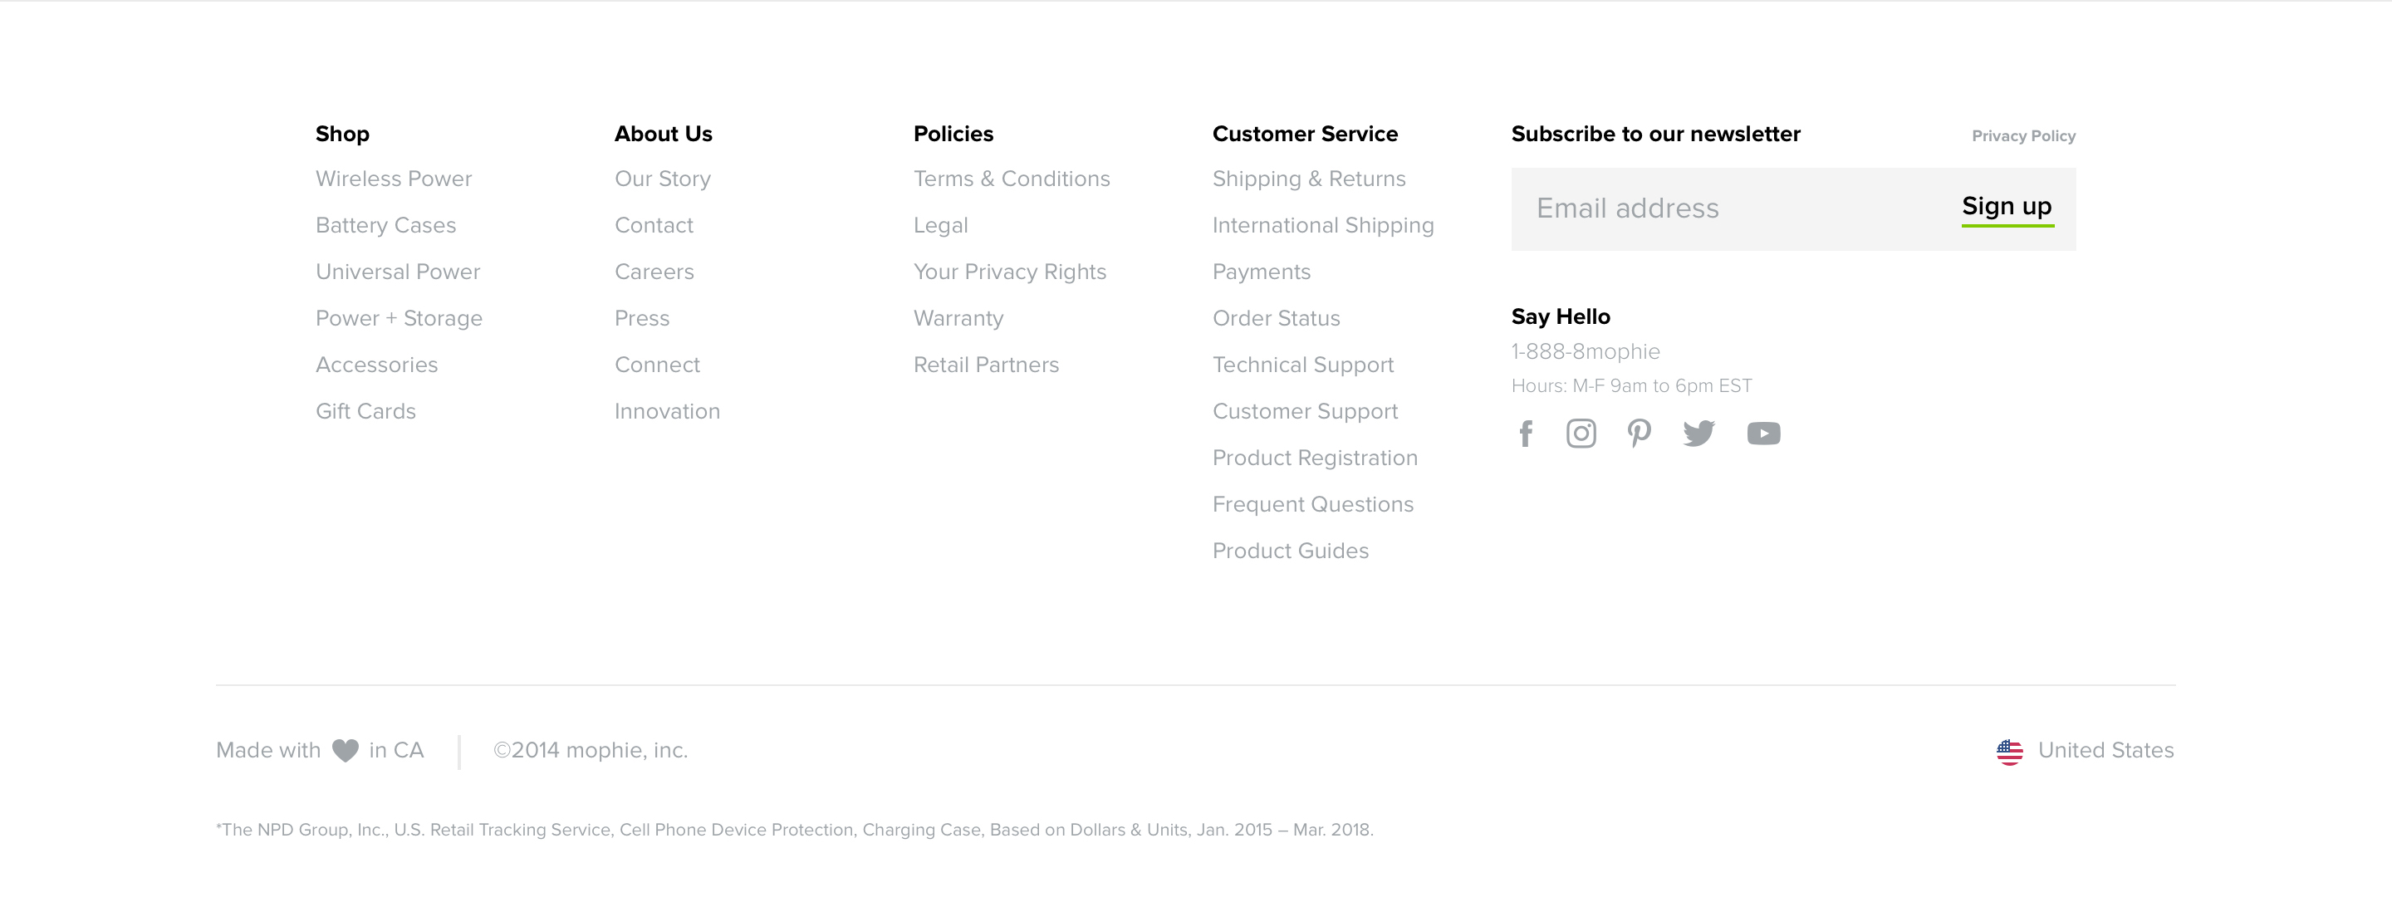The height and width of the screenshot is (897, 2392).
Task: Open the Battery Cases link
Action: point(385,226)
